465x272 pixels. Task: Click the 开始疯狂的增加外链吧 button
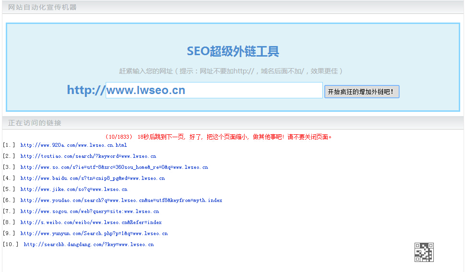(x=362, y=92)
